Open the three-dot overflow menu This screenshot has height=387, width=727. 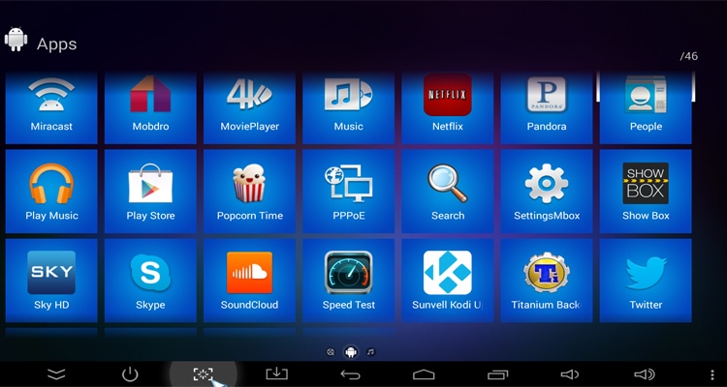point(712,373)
